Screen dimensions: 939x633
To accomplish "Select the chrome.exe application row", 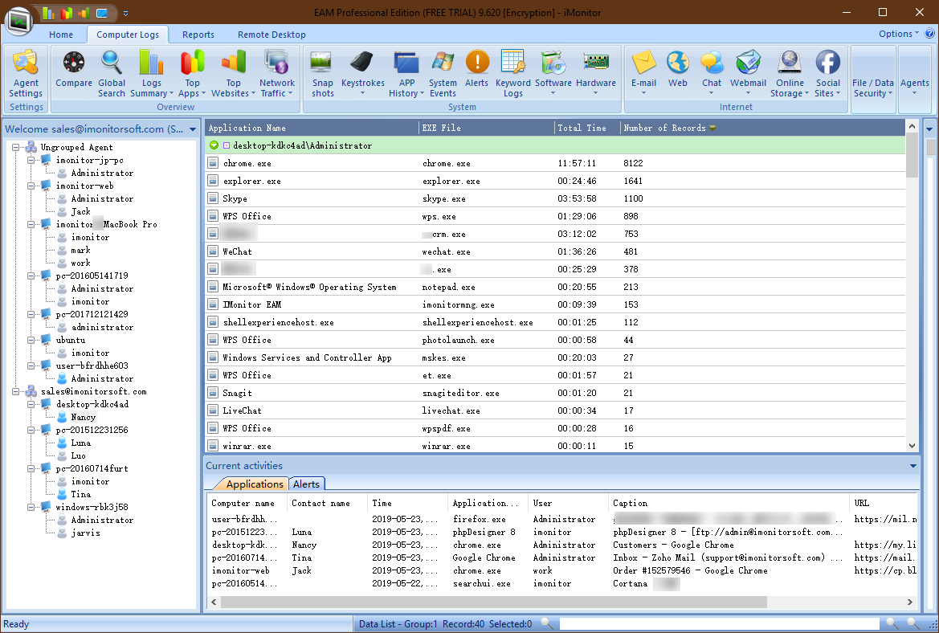I will click(x=555, y=163).
